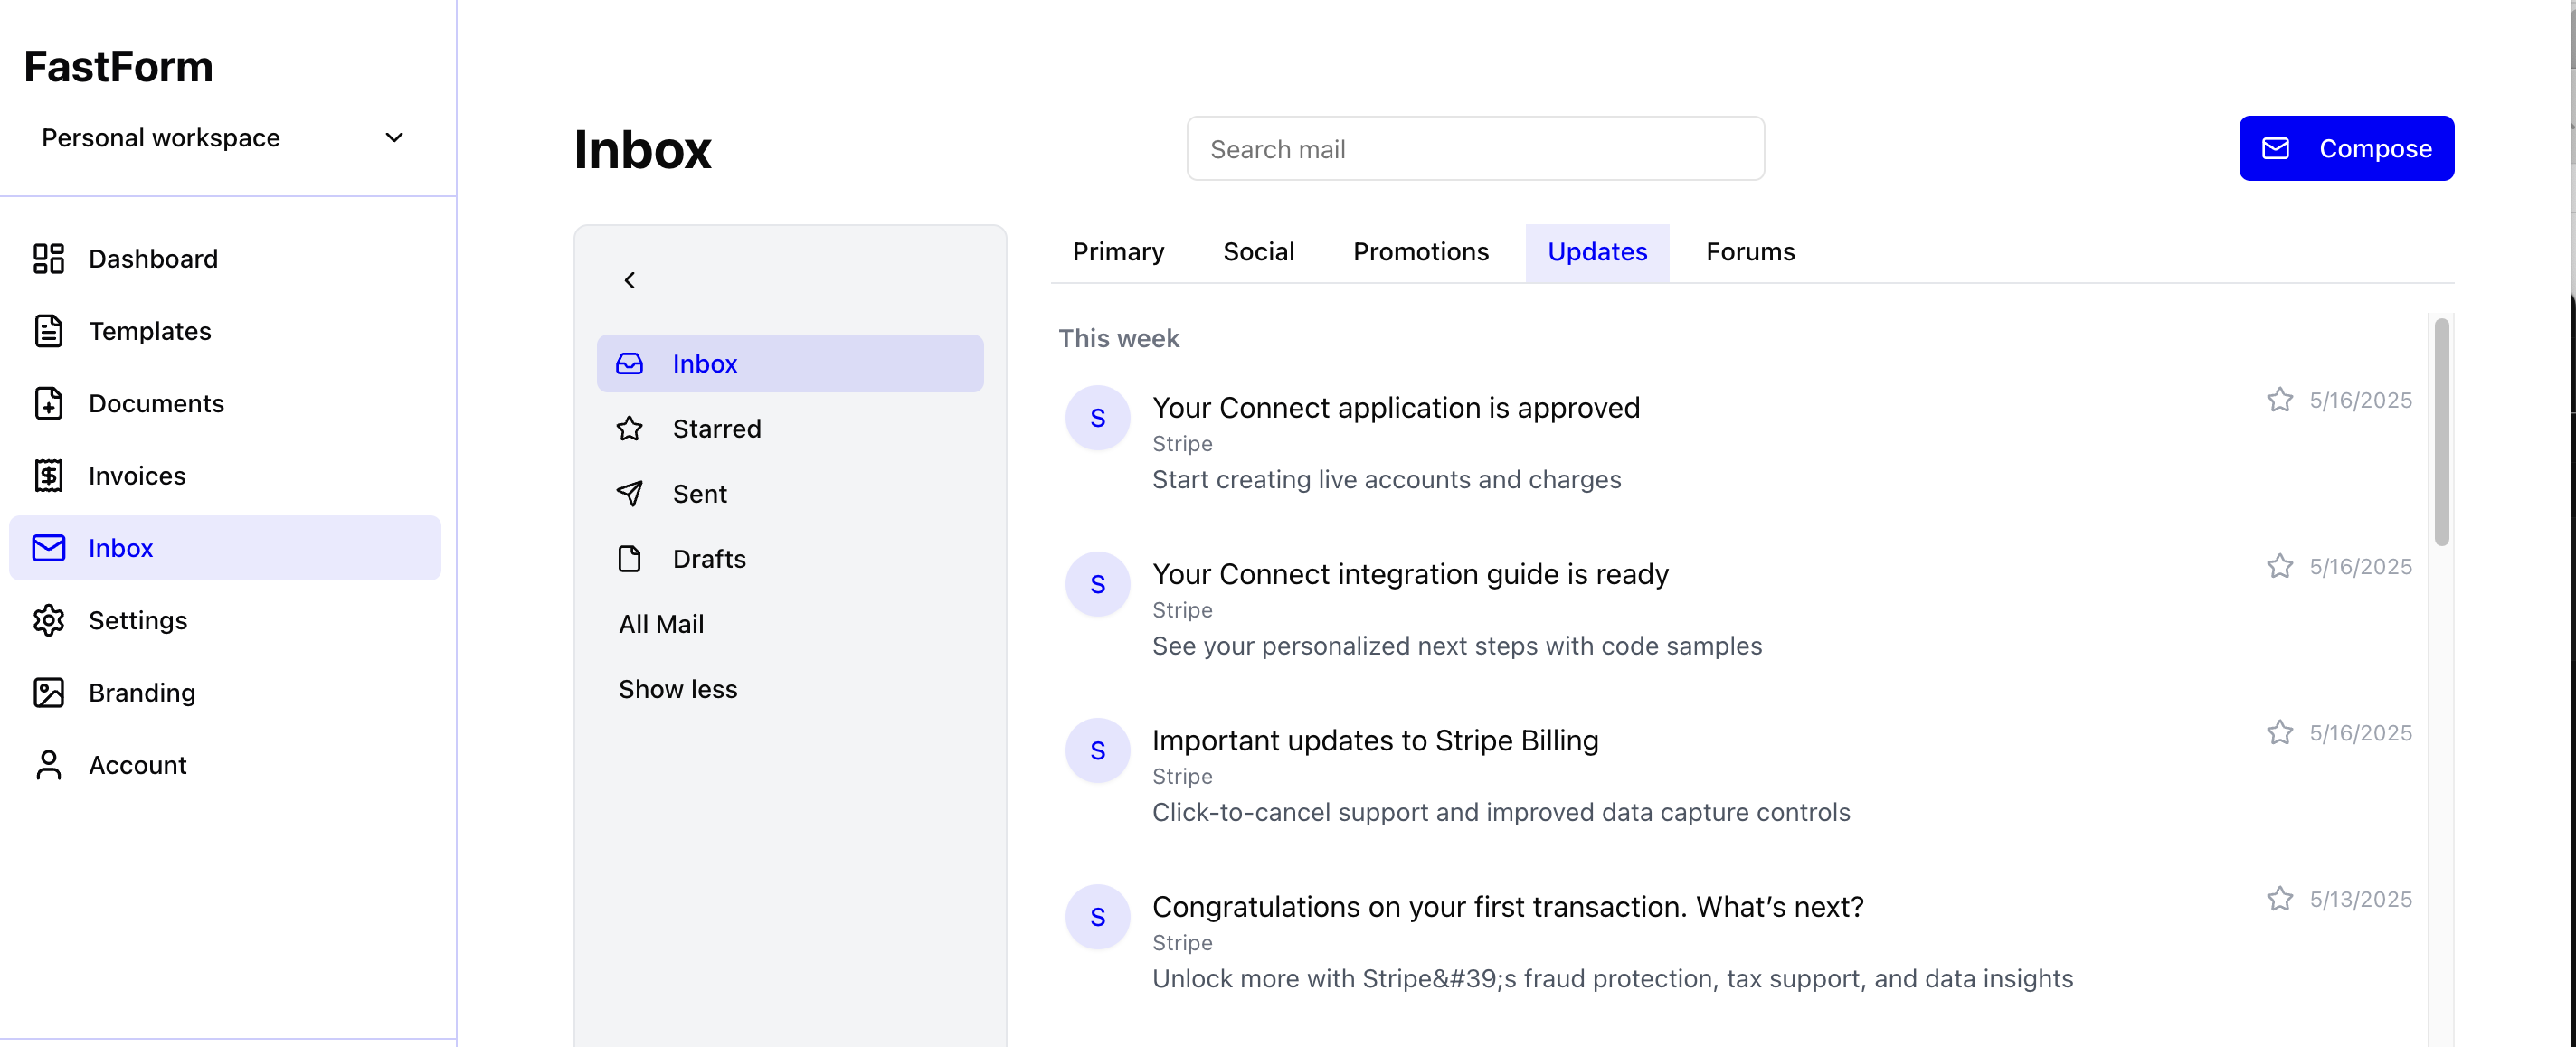The width and height of the screenshot is (2576, 1047).
Task: Click the Invoices dollar receipt icon
Action: (x=48, y=476)
